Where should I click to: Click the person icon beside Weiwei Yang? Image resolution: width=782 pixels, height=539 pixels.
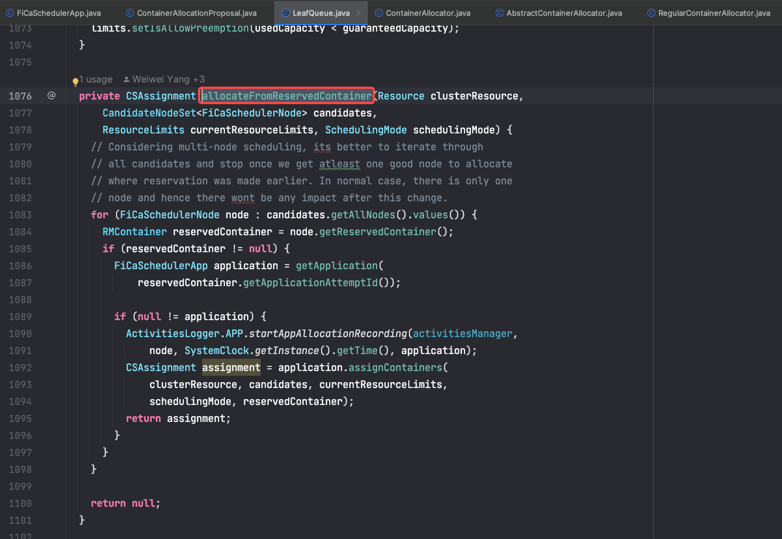pos(126,79)
